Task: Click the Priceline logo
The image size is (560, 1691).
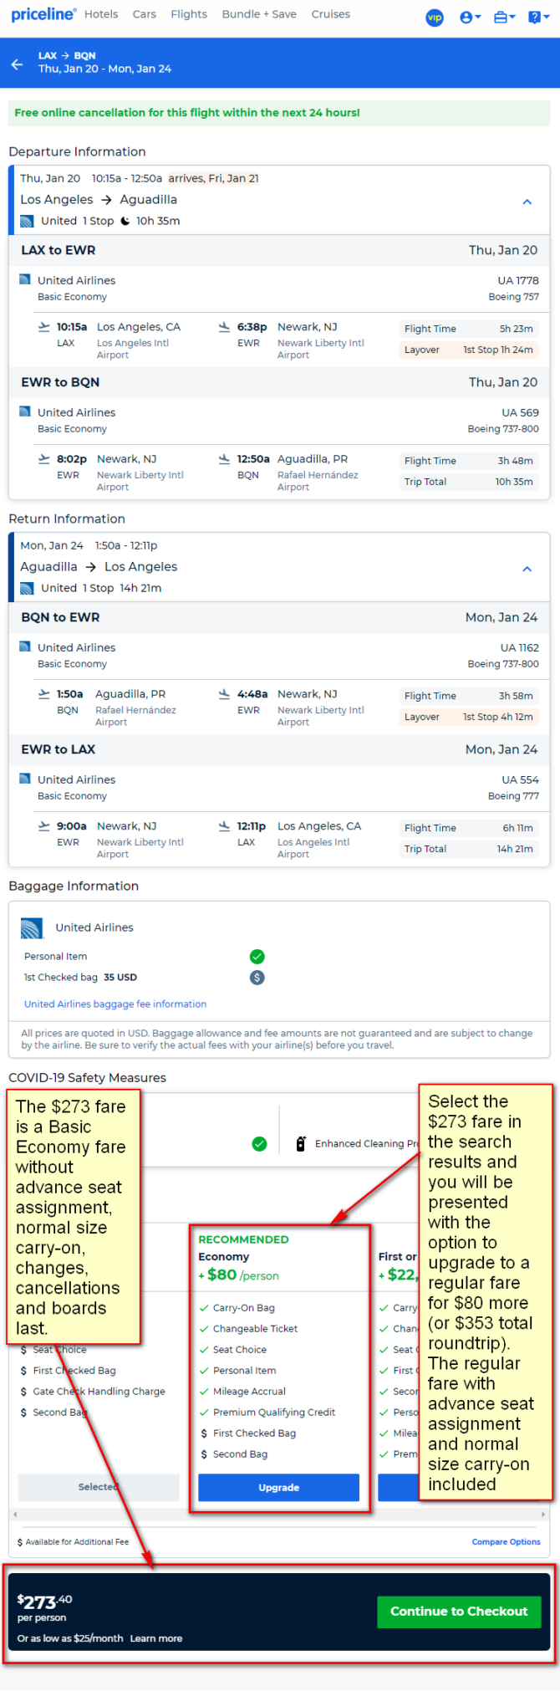Action: [43, 14]
